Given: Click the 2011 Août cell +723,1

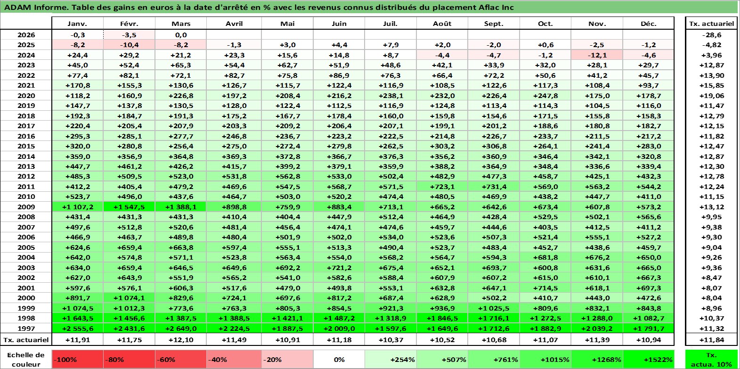Looking at the screenshot, I should (x=442, y=187).
